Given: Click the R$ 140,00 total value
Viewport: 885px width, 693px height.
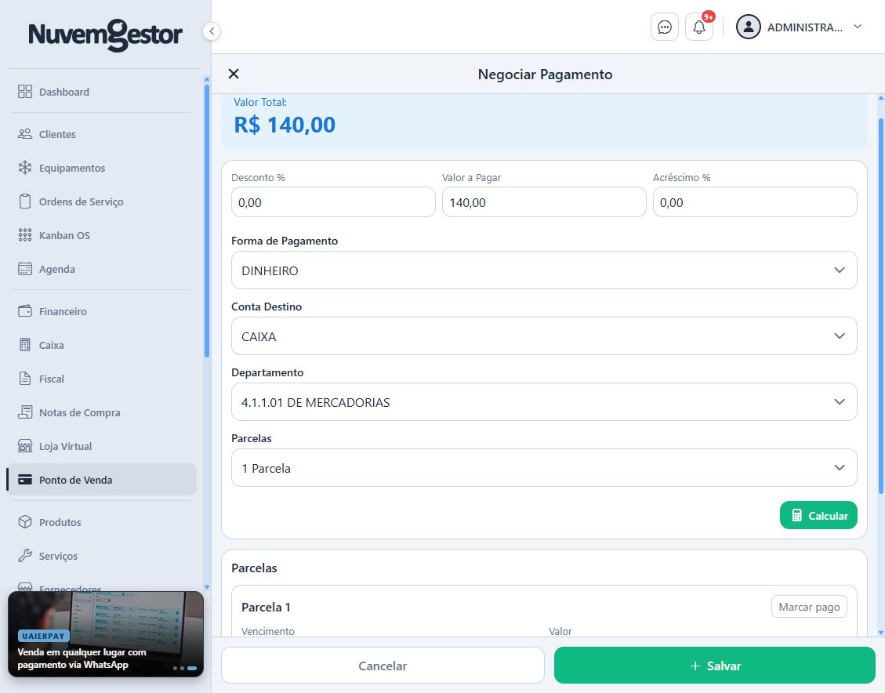Looking at the screenshot, I should 285,125.
